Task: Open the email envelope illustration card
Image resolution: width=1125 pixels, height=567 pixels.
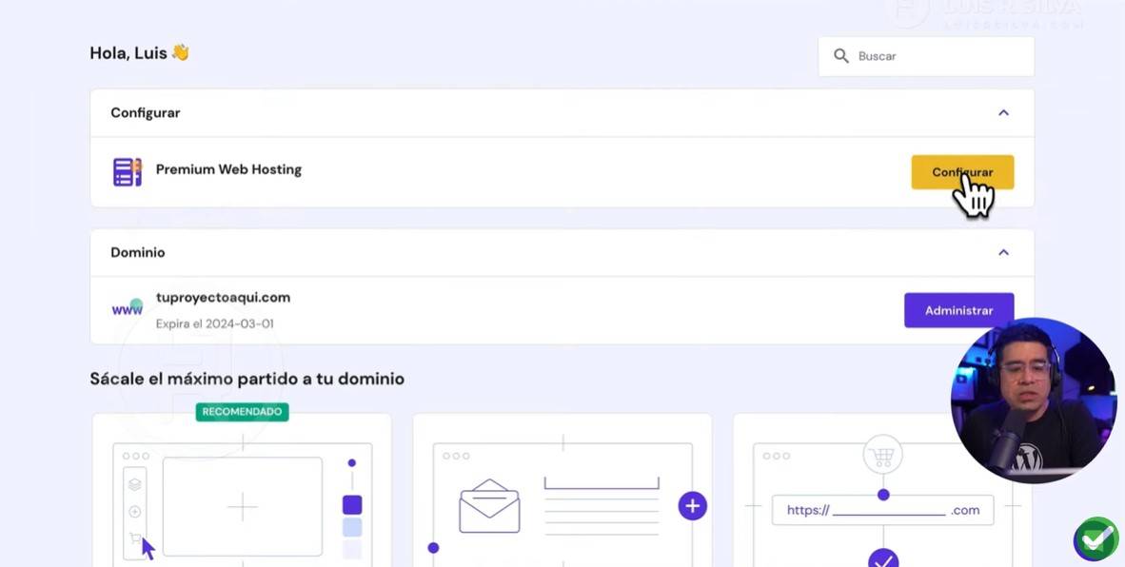Action: pyautogui.click(x=562, y=491)
